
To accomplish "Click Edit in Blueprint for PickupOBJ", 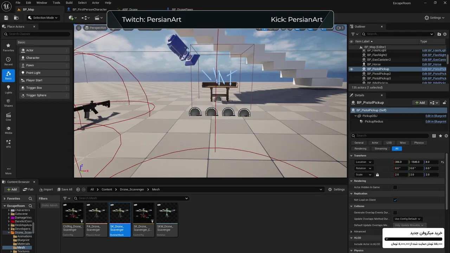I will [x=436, y=116].
